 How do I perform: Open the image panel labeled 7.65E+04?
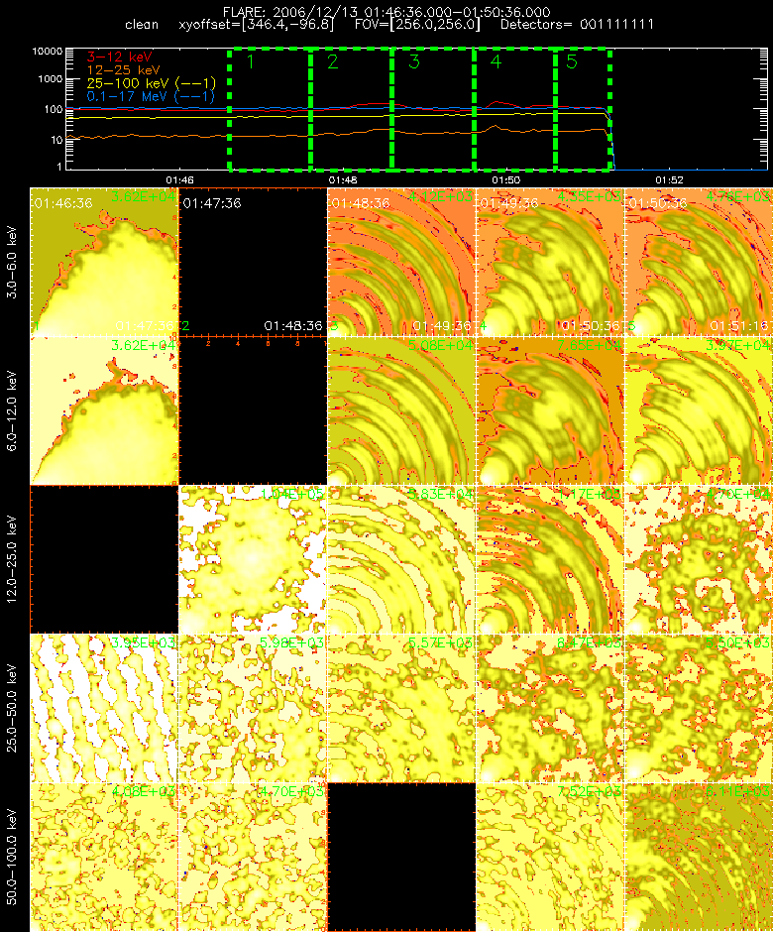(550, 410)
